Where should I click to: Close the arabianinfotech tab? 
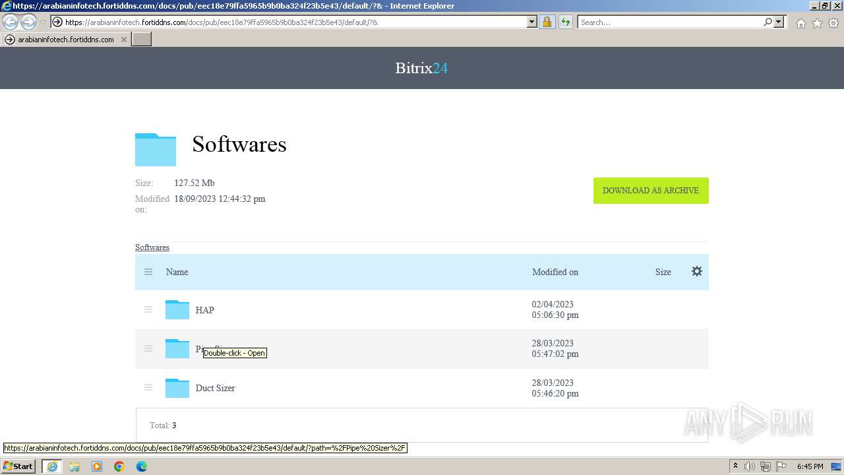[124, 40]
